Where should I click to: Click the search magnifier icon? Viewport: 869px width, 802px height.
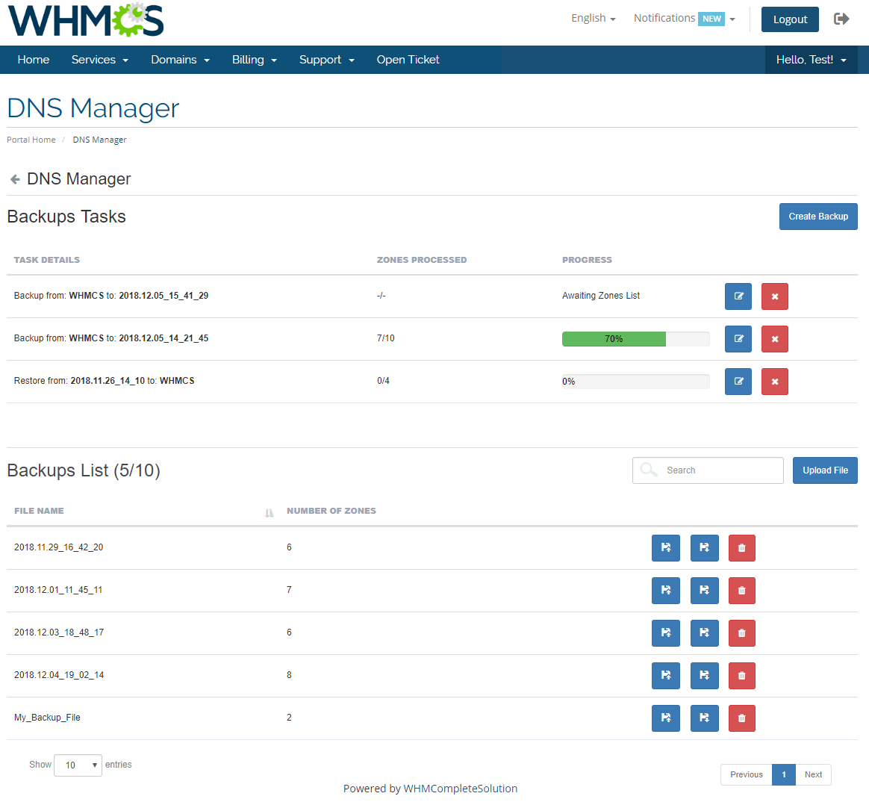(x=648, y=470)
